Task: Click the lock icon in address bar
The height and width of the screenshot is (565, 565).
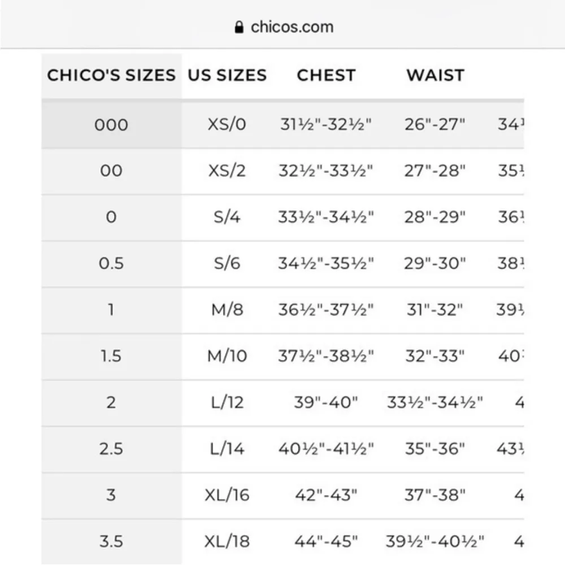Action: tap(239, 27)
